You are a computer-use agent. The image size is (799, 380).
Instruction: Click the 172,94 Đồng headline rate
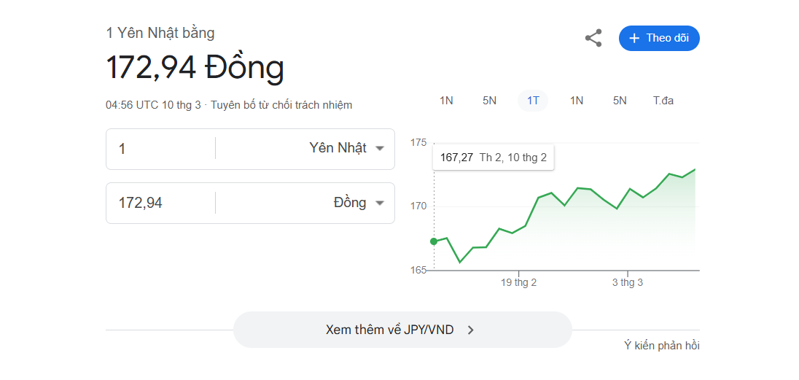tap(195, 68)
